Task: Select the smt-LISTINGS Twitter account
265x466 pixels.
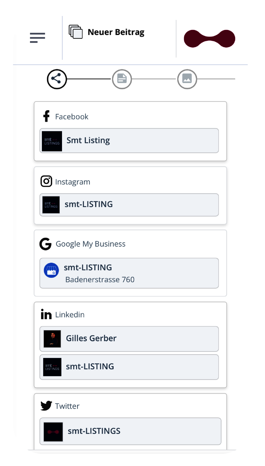Action: [130, 431]
